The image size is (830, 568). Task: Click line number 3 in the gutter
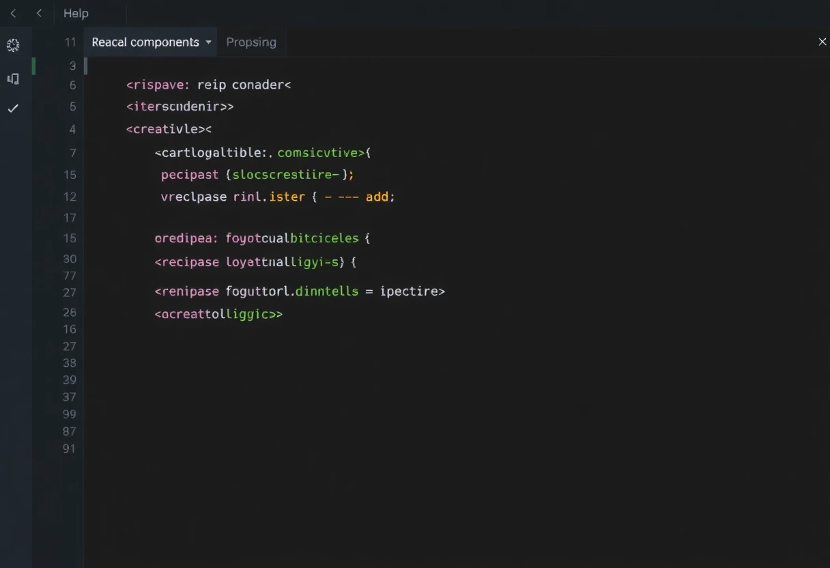[x=72, y=66]
